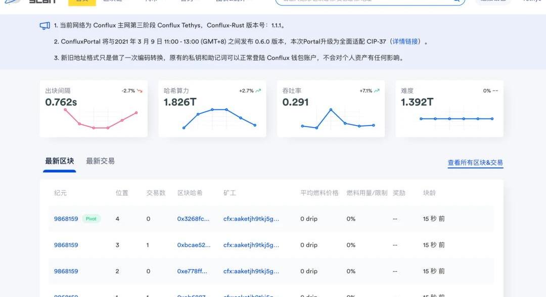
Task: Click the megaphone announcement icon
Action: click(44, 25)
